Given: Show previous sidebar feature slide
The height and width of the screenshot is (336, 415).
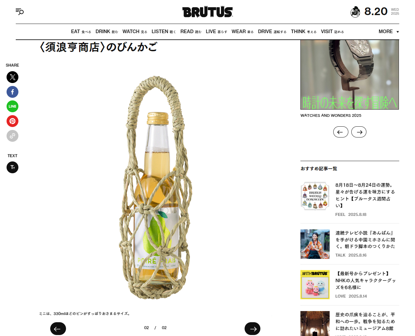Looking at the screenshot, I should tap(341, 132).
